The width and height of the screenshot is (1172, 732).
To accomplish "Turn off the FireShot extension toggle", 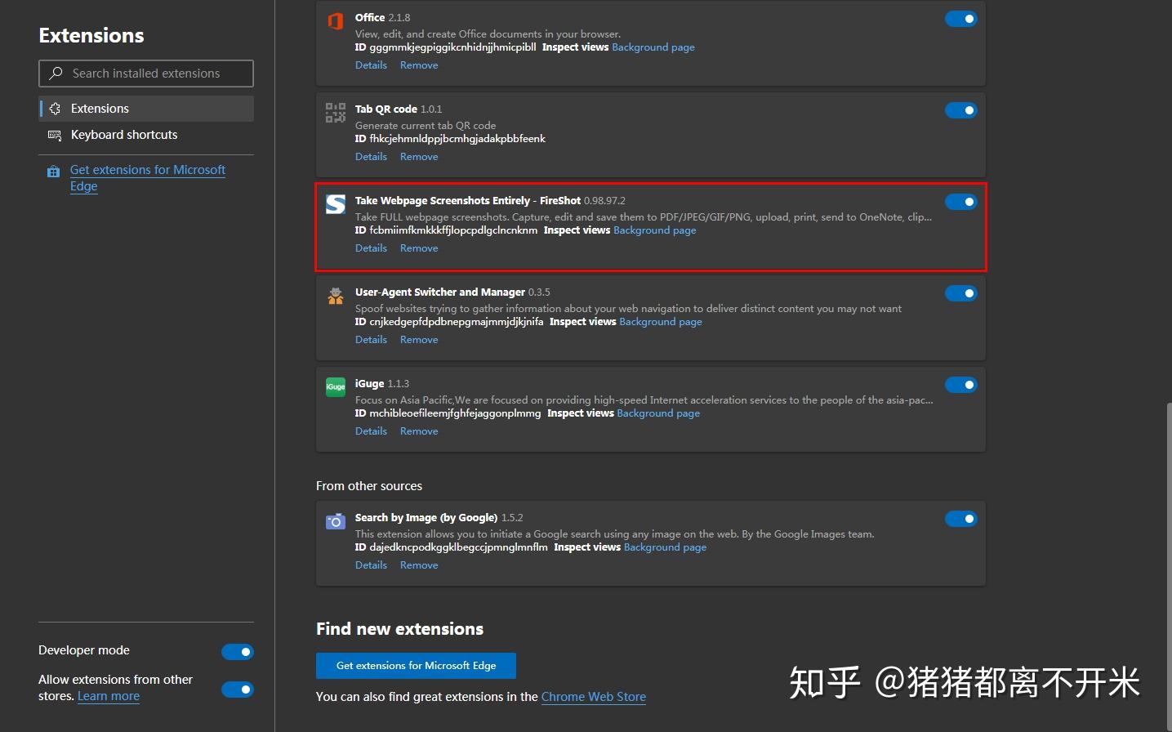I will click(961, 202).
